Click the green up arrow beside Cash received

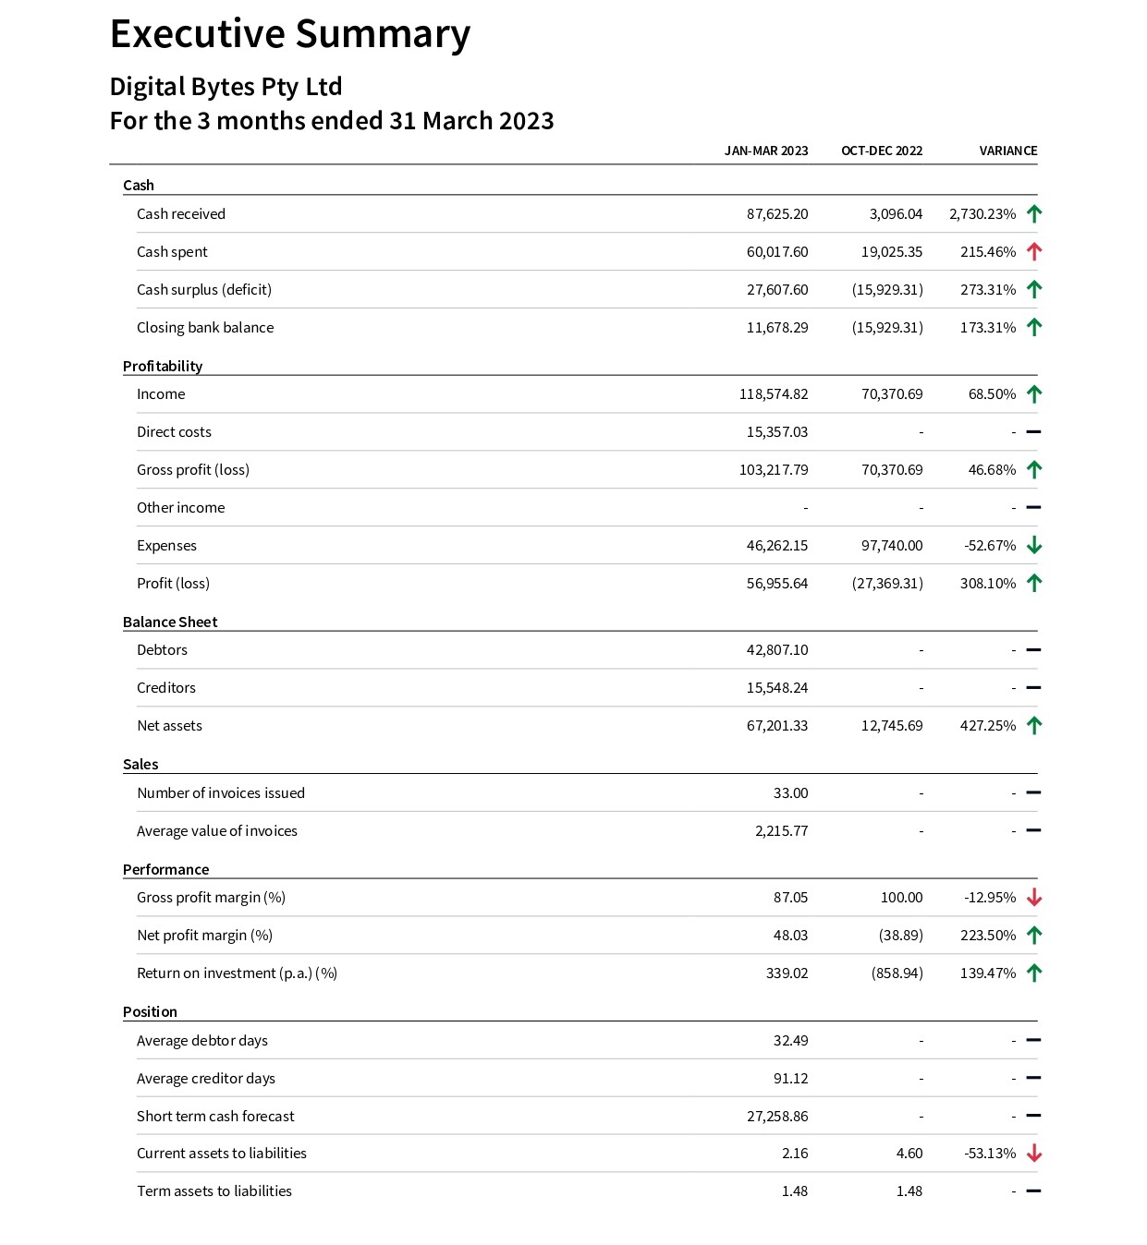1033,213
